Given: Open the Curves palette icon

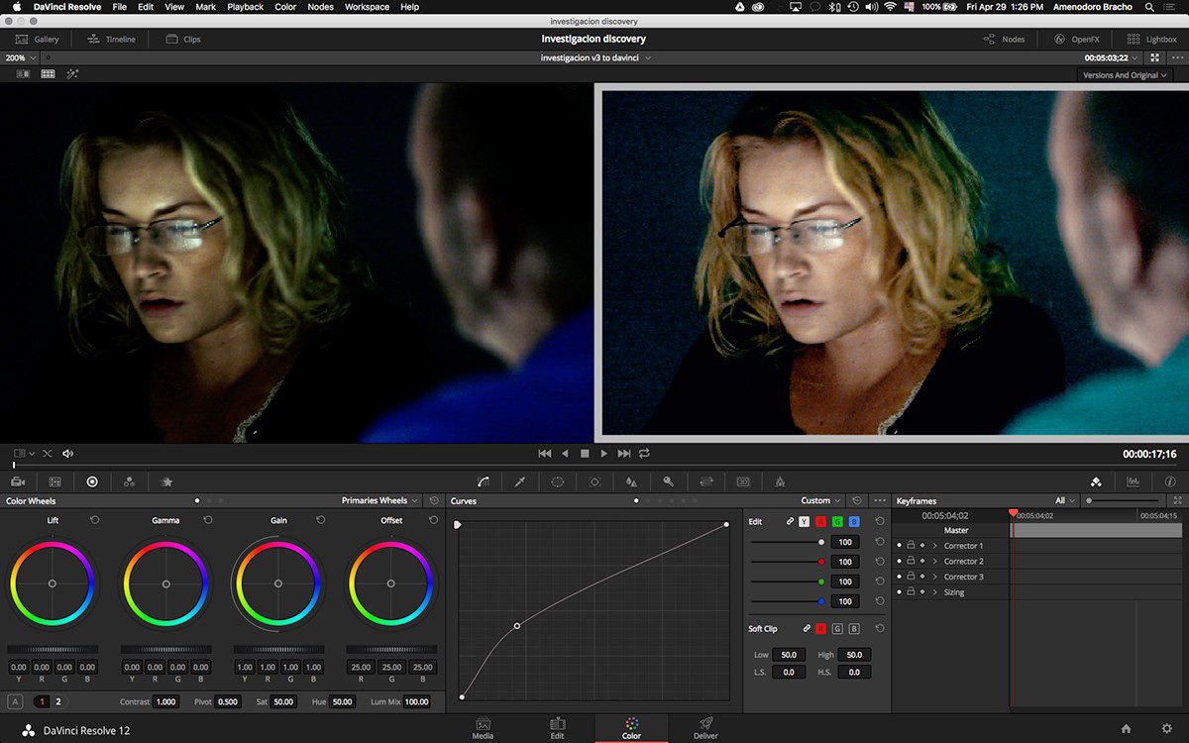Looking at the screenshot, I should (x=484, y=481).
